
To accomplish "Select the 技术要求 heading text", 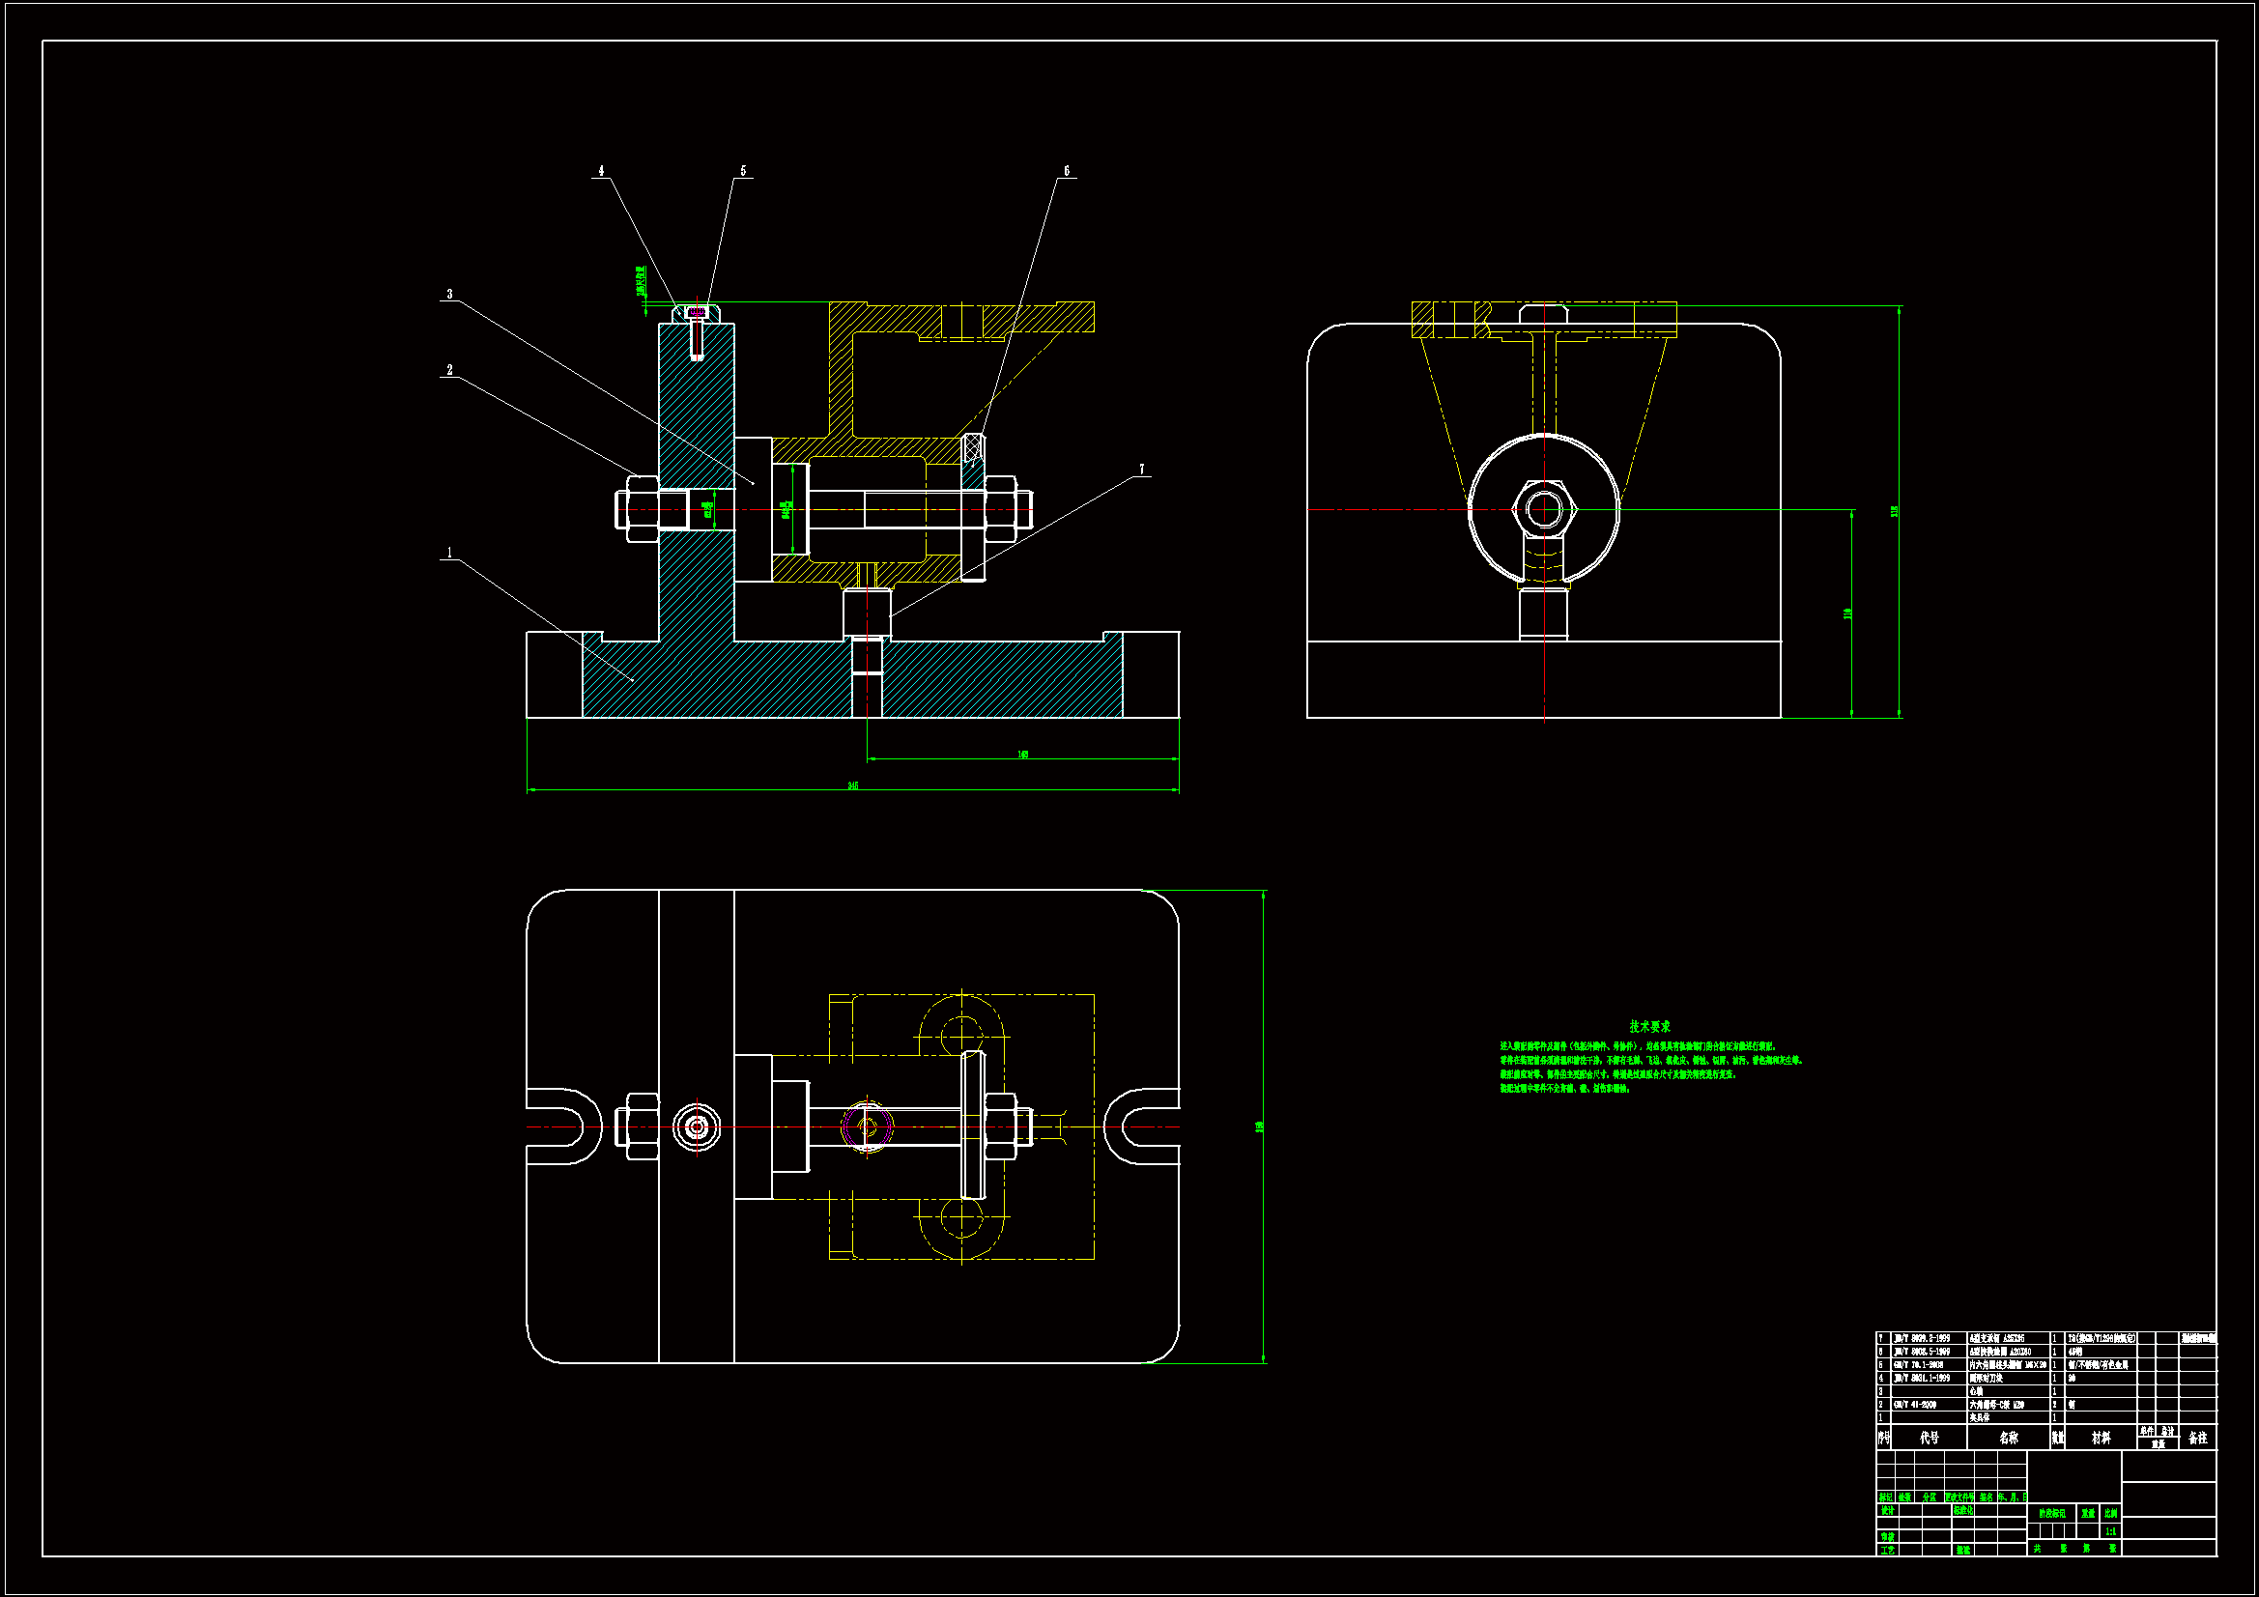I will (x=1649, y=1026).
